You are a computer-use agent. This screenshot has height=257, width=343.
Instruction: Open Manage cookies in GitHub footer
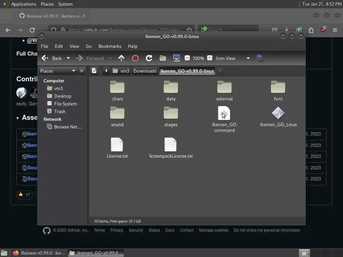click(x=213, y=230)
